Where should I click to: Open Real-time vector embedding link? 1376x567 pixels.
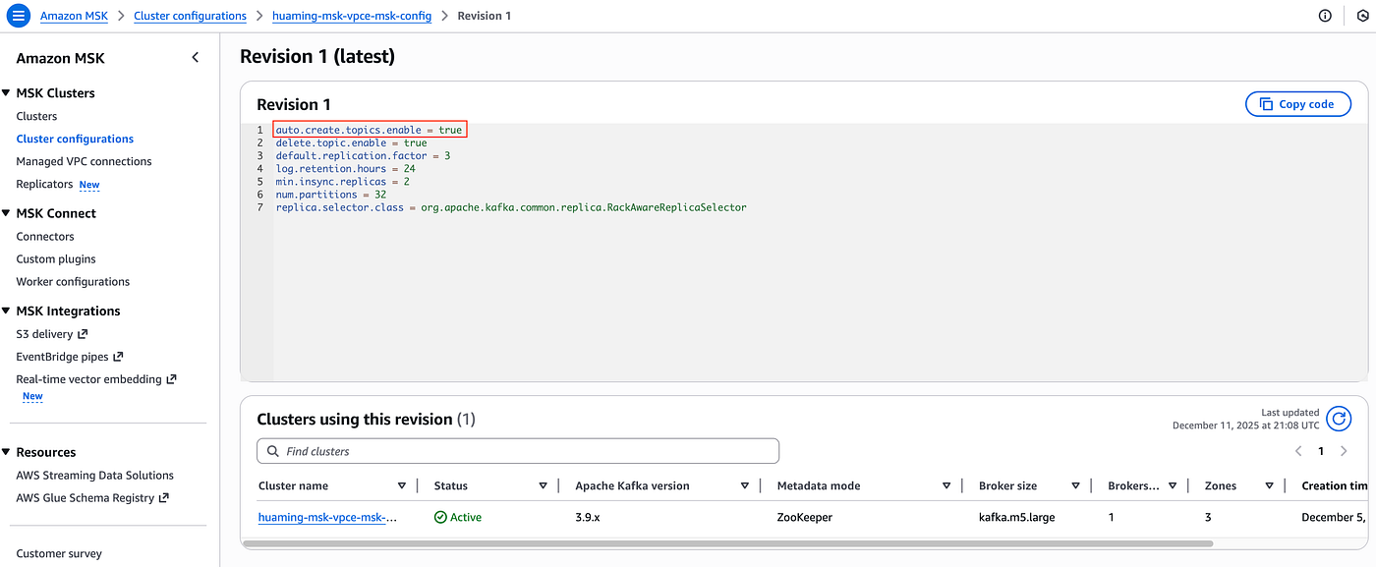[x=96, y=379]
